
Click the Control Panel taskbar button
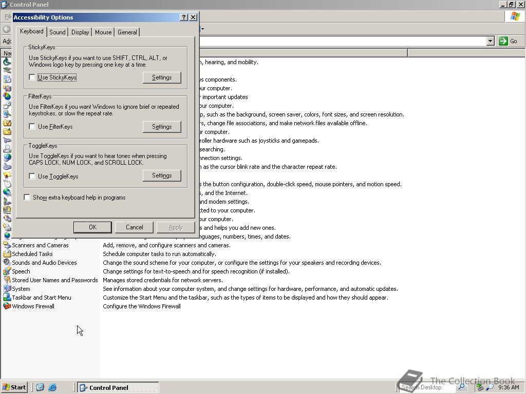click(118, 388)
